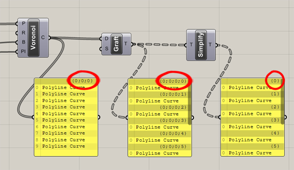
Task: Select the Graft component
Action: pyautogui.click(x=116, y=44)
